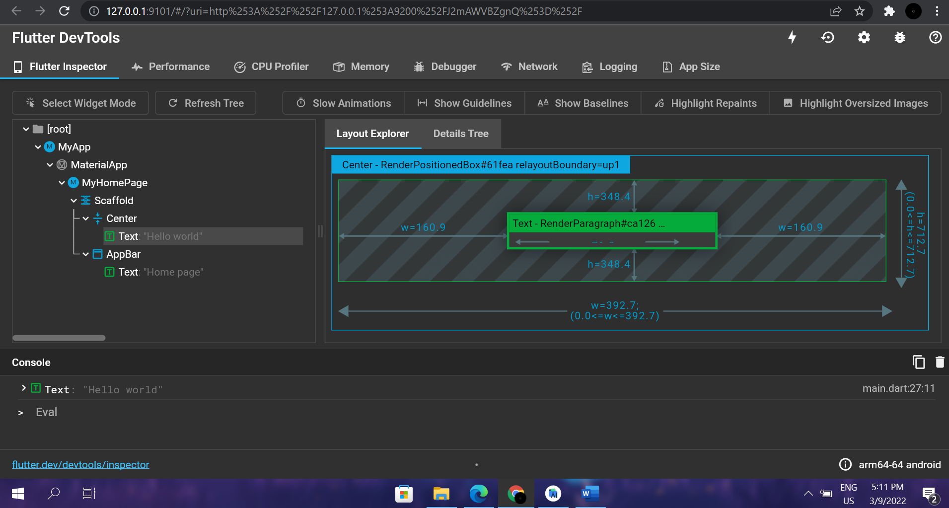Viewport: 949px width, 508px height.
Task: Trigger hot reload lightning bolt icon
Action: tap(792, 38)
